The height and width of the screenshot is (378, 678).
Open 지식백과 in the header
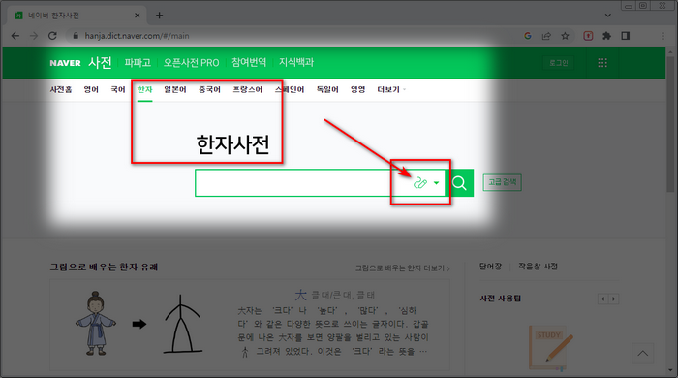pyautogui.click(x=296, y=62)
